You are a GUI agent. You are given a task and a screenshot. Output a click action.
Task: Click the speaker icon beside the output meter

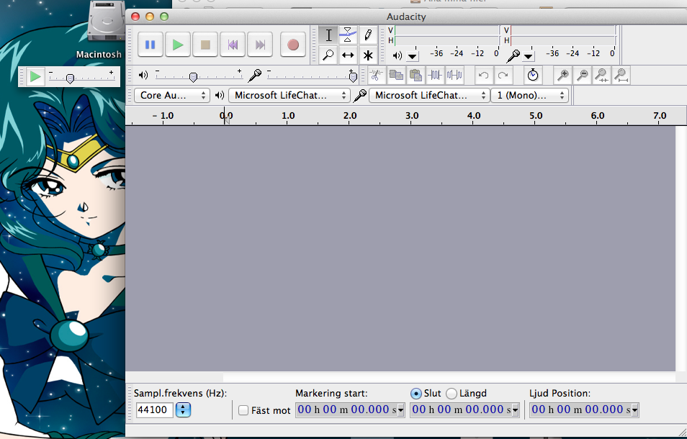(397, 55)
